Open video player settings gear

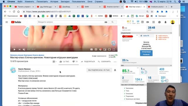100,49
